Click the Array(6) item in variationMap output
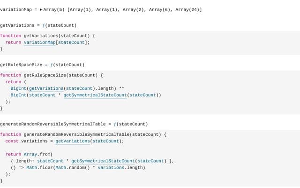 point(160,9)
